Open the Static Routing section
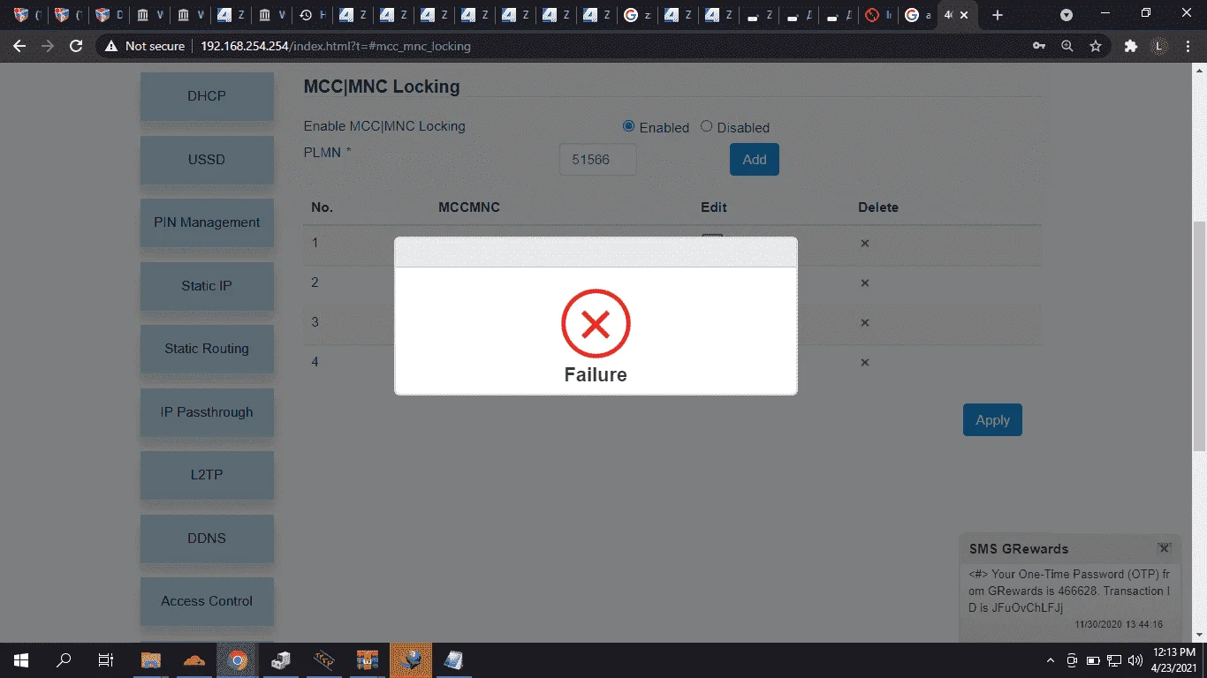The width and height of the screenshot is (1207, 678). click(x=207, y=349)
